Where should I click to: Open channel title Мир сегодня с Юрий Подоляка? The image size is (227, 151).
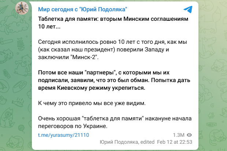[82, 9]
